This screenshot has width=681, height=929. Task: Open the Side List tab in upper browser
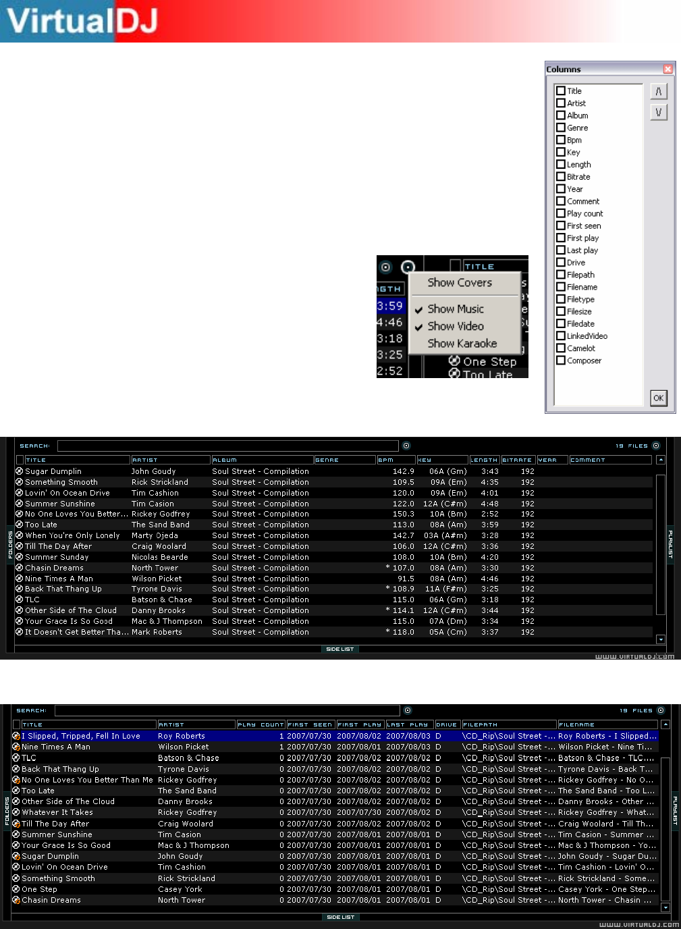[x=339, y=649]
